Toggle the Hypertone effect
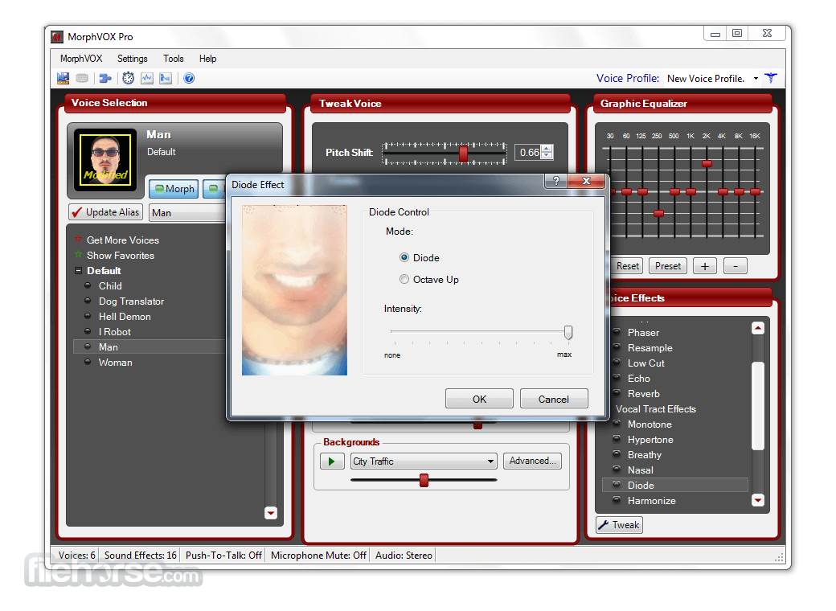Image resolution: width=836 pixels, height=611 pixels. [x=617, y=439]
